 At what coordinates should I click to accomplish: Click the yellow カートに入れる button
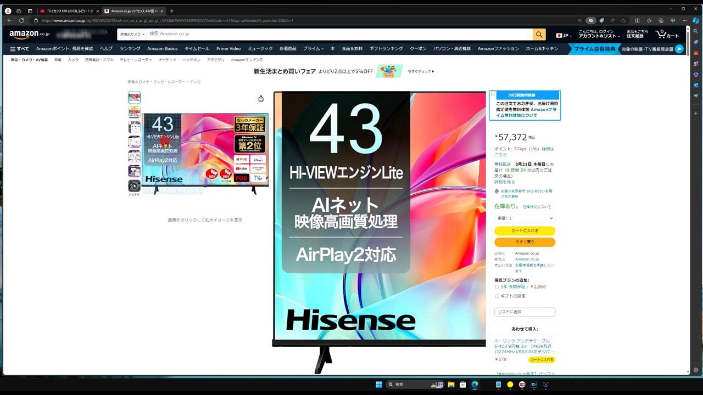click(x=525, y=231)
